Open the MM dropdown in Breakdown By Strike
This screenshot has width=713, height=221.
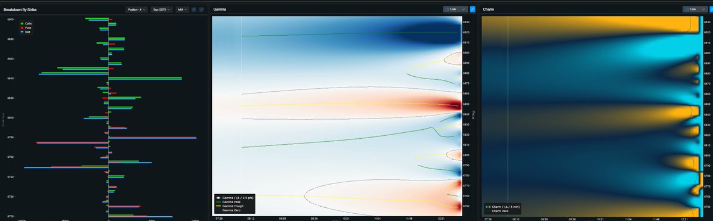pos(182,9)
